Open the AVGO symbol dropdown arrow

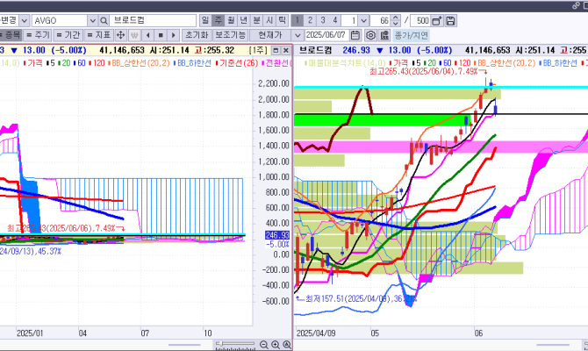[x=92, y=20]
